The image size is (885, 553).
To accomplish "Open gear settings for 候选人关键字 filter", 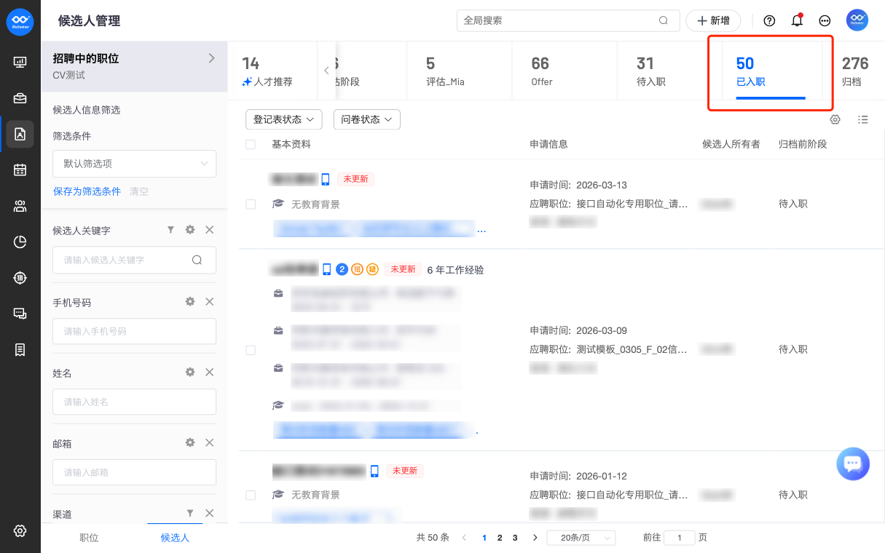I will tap(190, 230).
